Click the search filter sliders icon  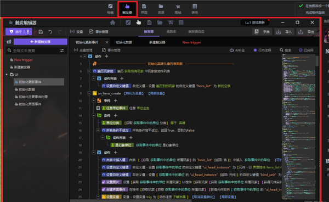(62, 50)
